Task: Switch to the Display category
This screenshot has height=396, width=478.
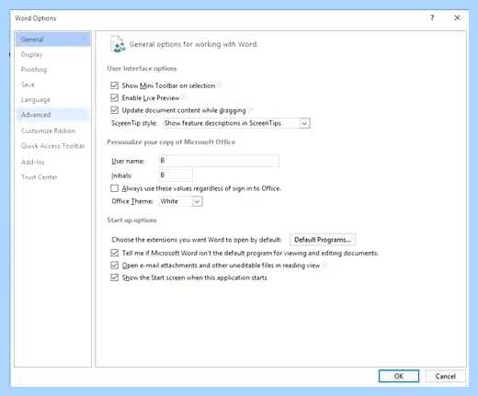Action: pyautogui.click(x=53, y=54)
